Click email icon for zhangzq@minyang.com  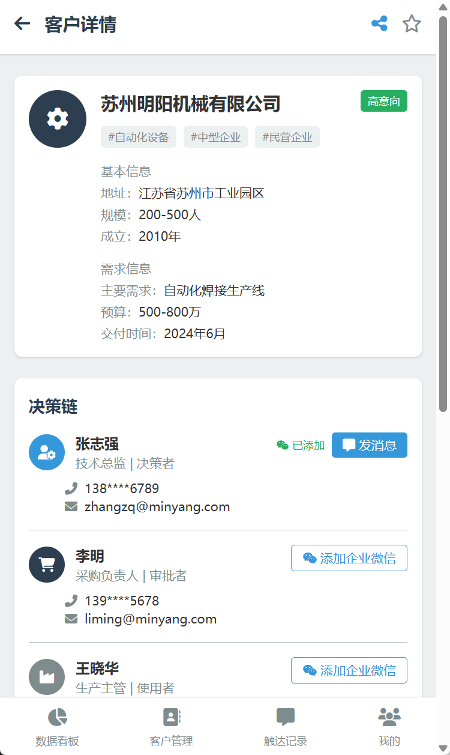tap(71, 507)
